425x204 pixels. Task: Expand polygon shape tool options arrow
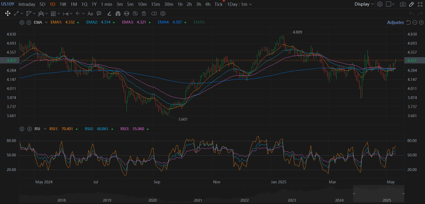[34, 13]
